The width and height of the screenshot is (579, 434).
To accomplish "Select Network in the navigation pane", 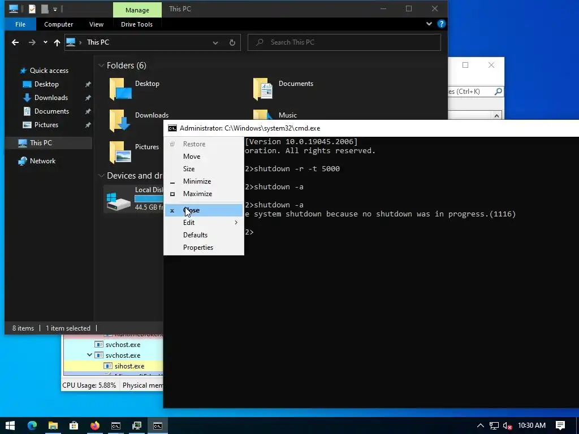I will 42,161.
